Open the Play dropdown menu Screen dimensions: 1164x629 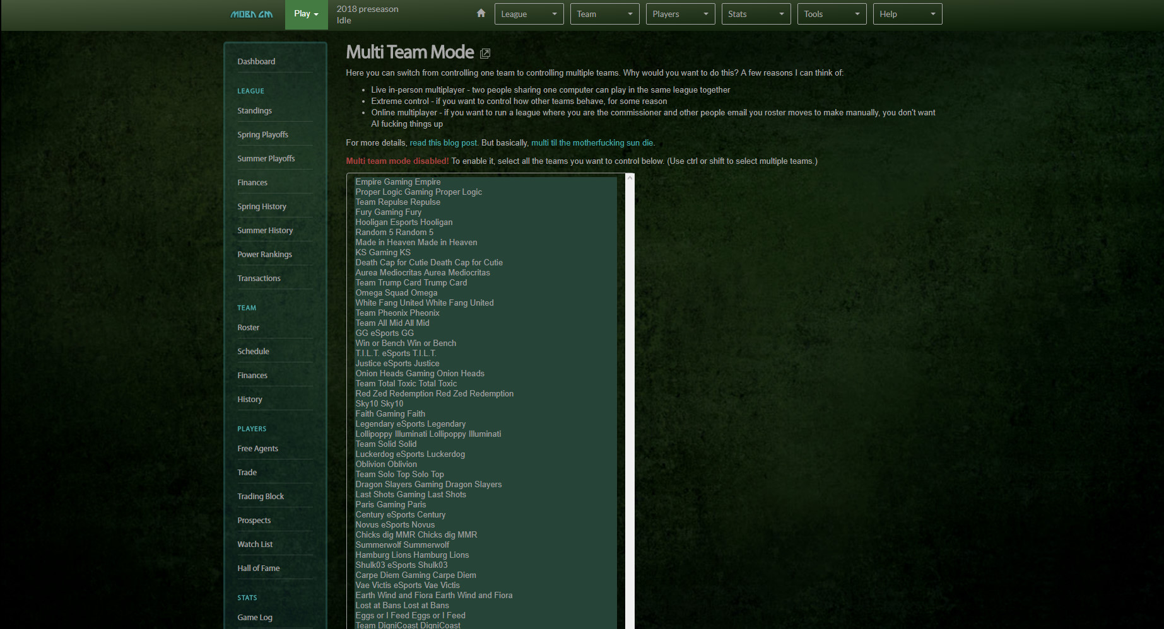[x=306, y=13]
